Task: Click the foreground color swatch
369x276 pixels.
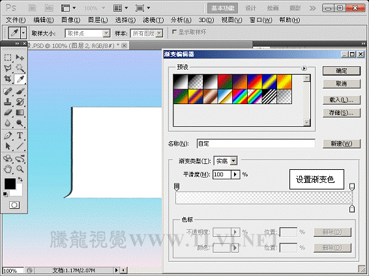Action: click(10, 184)
